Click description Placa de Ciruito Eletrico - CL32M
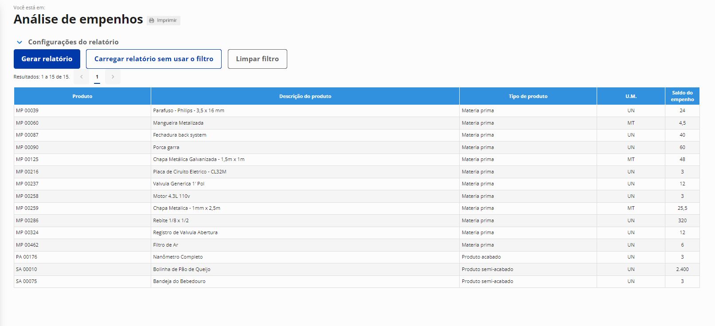 [190, 172]
